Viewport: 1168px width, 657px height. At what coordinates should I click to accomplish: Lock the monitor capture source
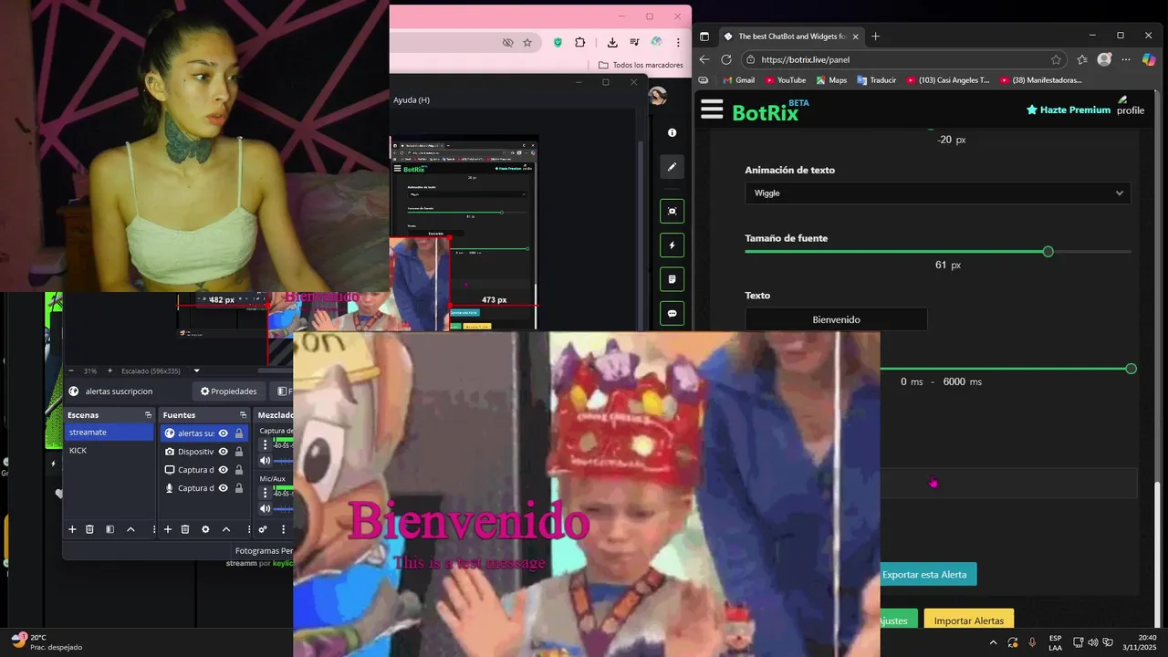[x=239, y=470]
